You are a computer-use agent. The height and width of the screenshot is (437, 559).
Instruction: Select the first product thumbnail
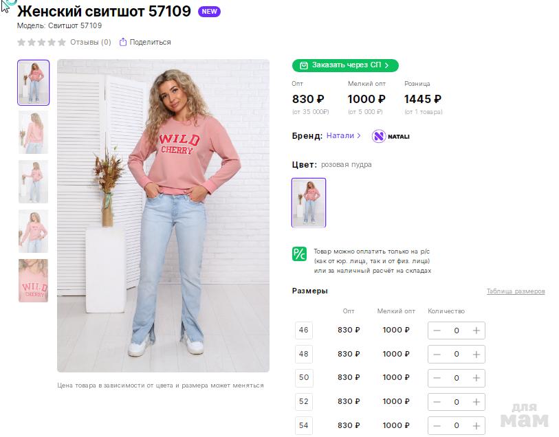[x=33, y=83]
